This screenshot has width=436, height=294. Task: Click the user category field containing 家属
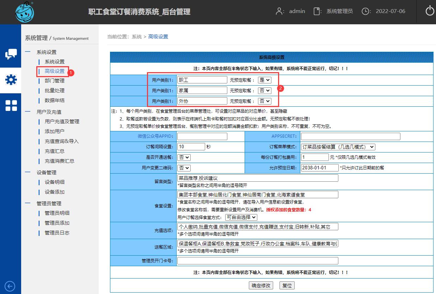point(202,90)
